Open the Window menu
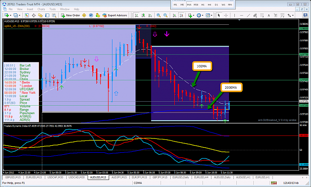 click(x=65, y=9)
